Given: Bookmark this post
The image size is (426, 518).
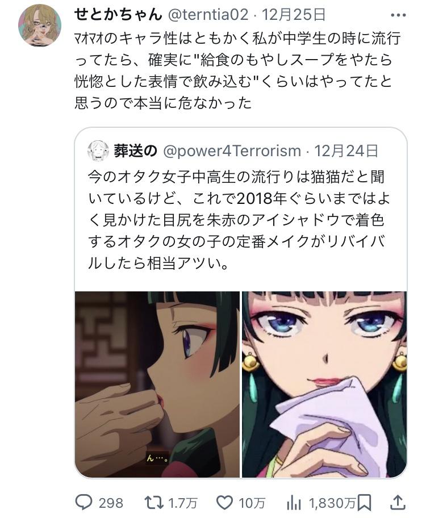Looking at the screenshot, I should [364, 503].
